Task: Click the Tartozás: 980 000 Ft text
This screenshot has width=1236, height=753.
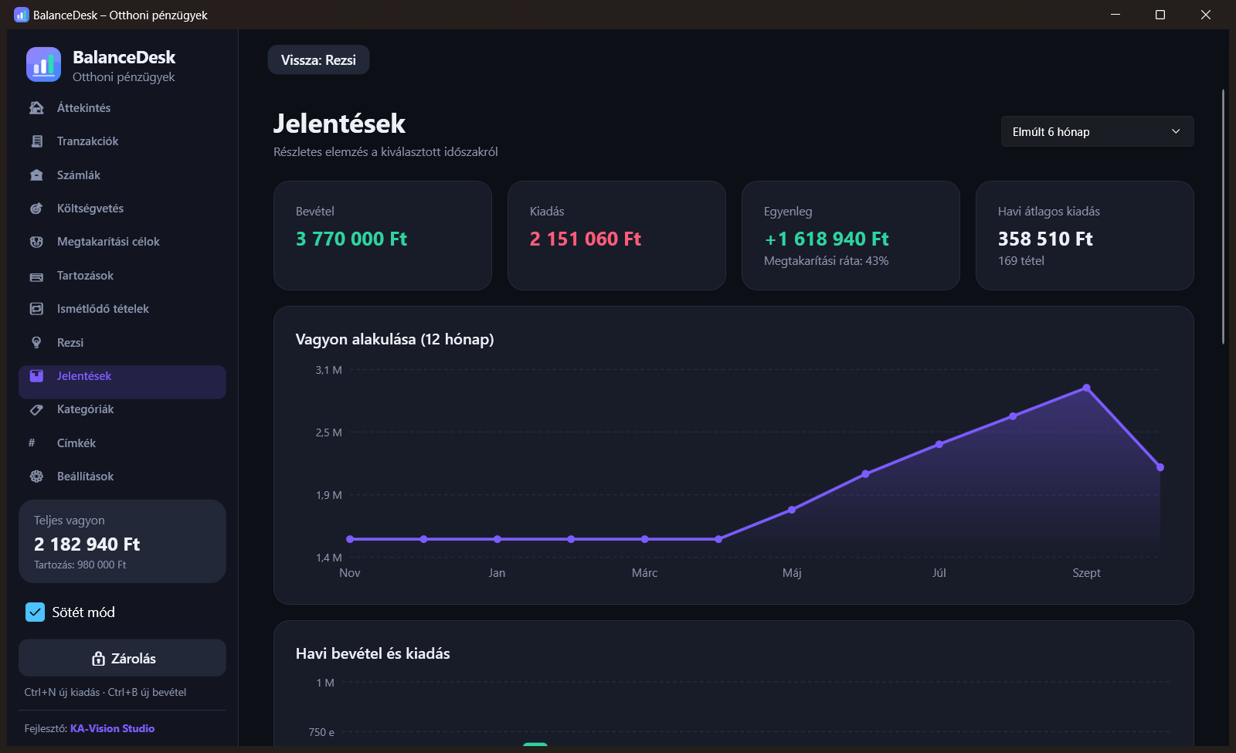Action: click(80, 565)
